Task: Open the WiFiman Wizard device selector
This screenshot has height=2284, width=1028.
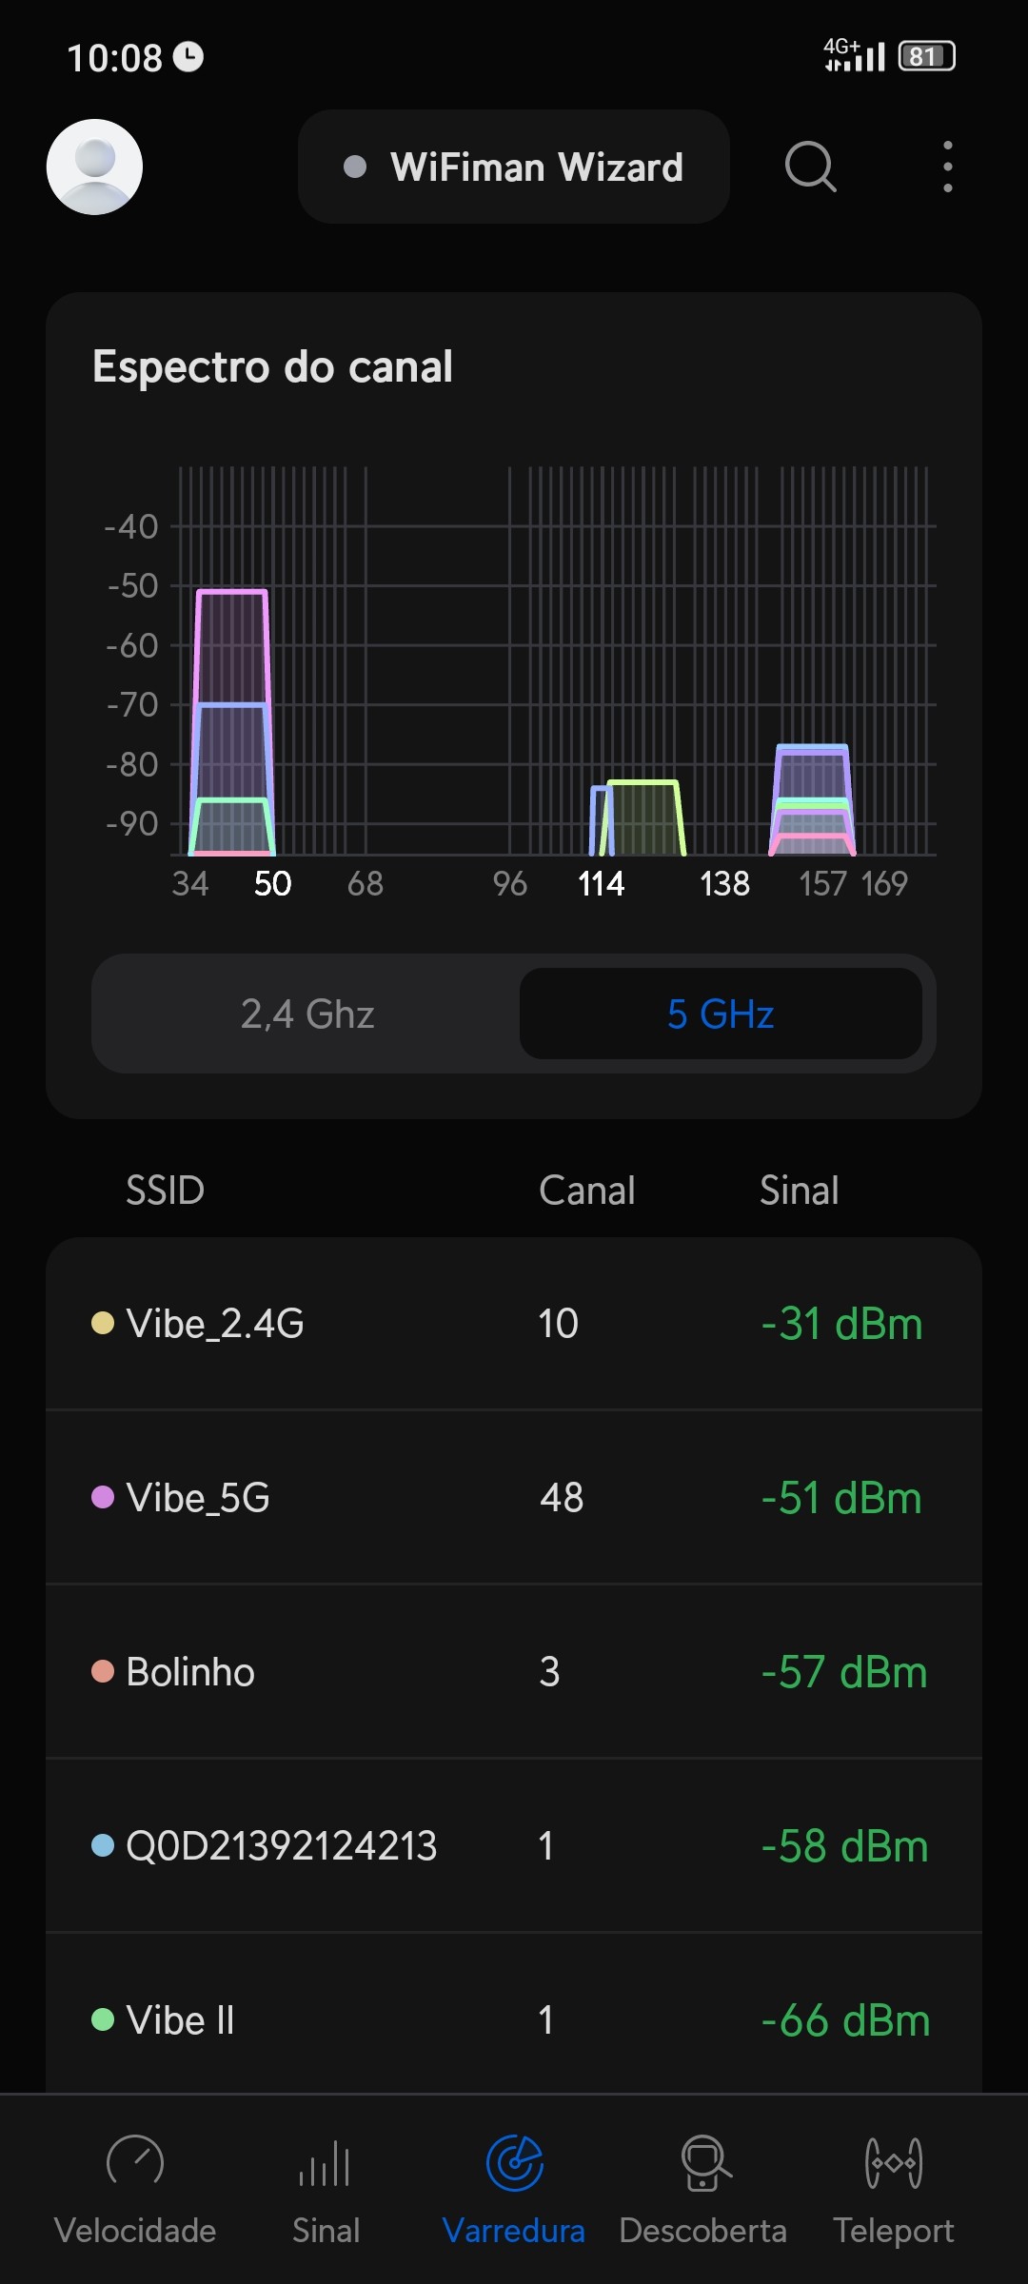Action: (514, 167)
